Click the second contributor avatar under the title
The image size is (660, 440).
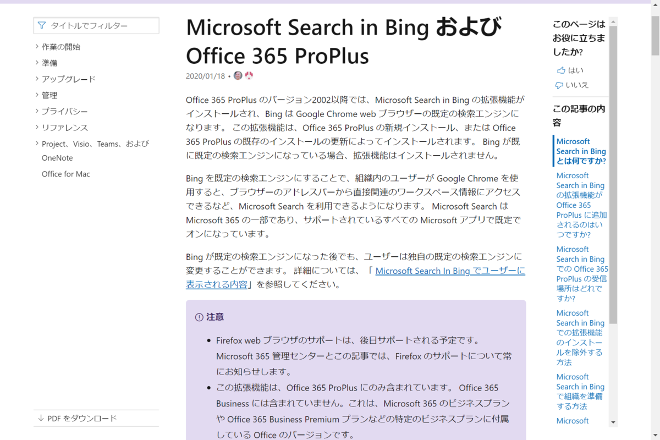(x=249, y=76)
